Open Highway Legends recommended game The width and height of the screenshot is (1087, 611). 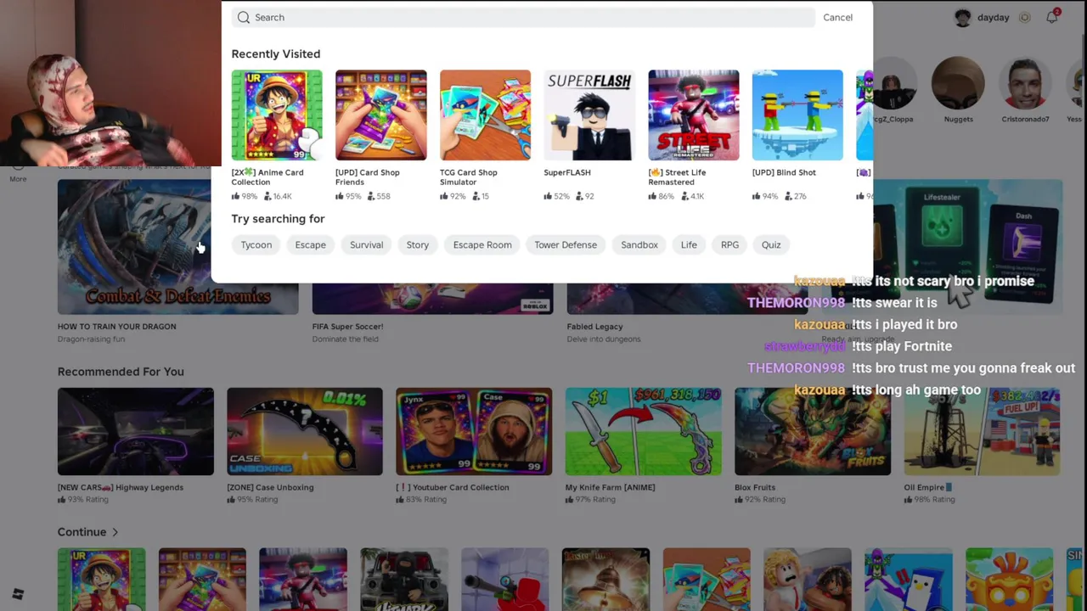click(x=136, y=431)
